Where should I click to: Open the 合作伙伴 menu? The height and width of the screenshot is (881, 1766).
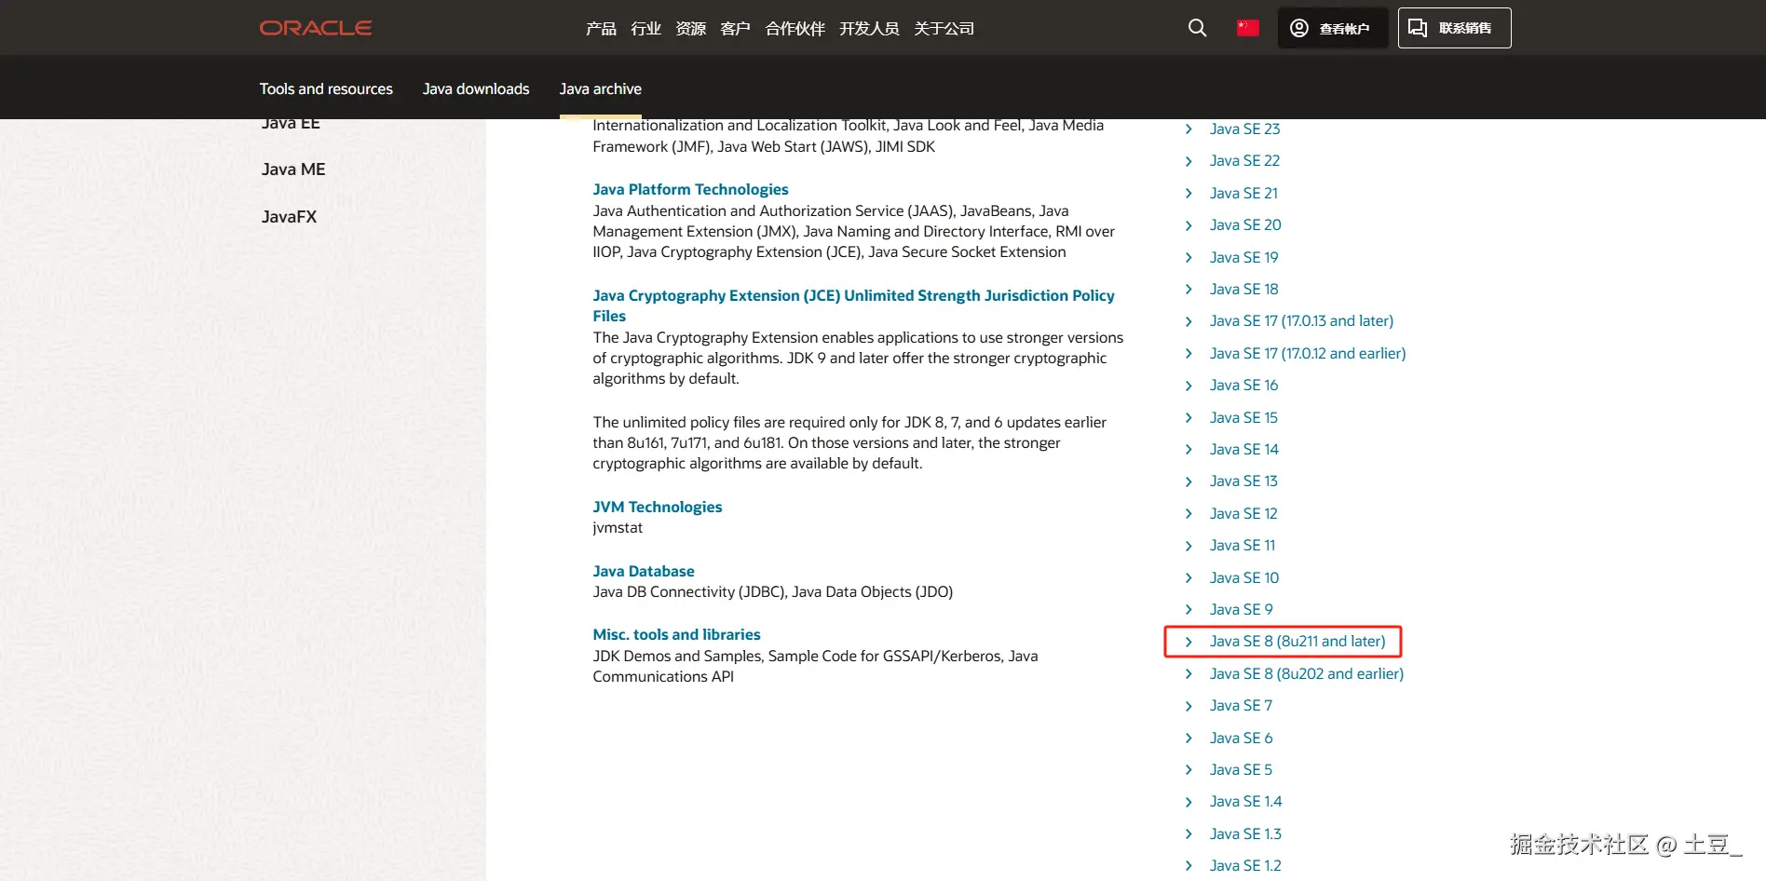click(x=795, y=29)
